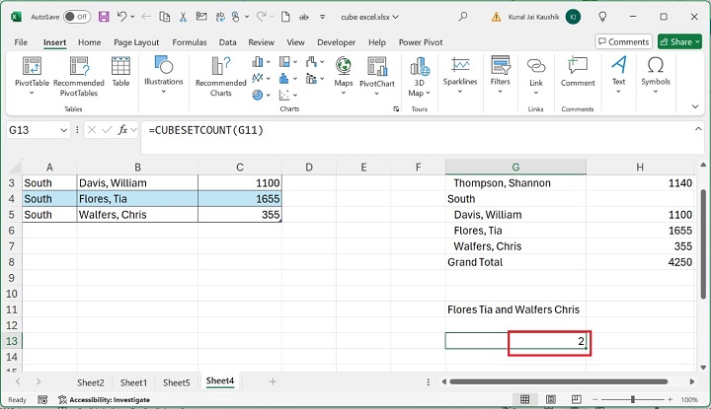Image resolution: width=711 pixels, height=409 pixels.
Task: Click inside the formula bar
Action: click(x=395, y=130)
